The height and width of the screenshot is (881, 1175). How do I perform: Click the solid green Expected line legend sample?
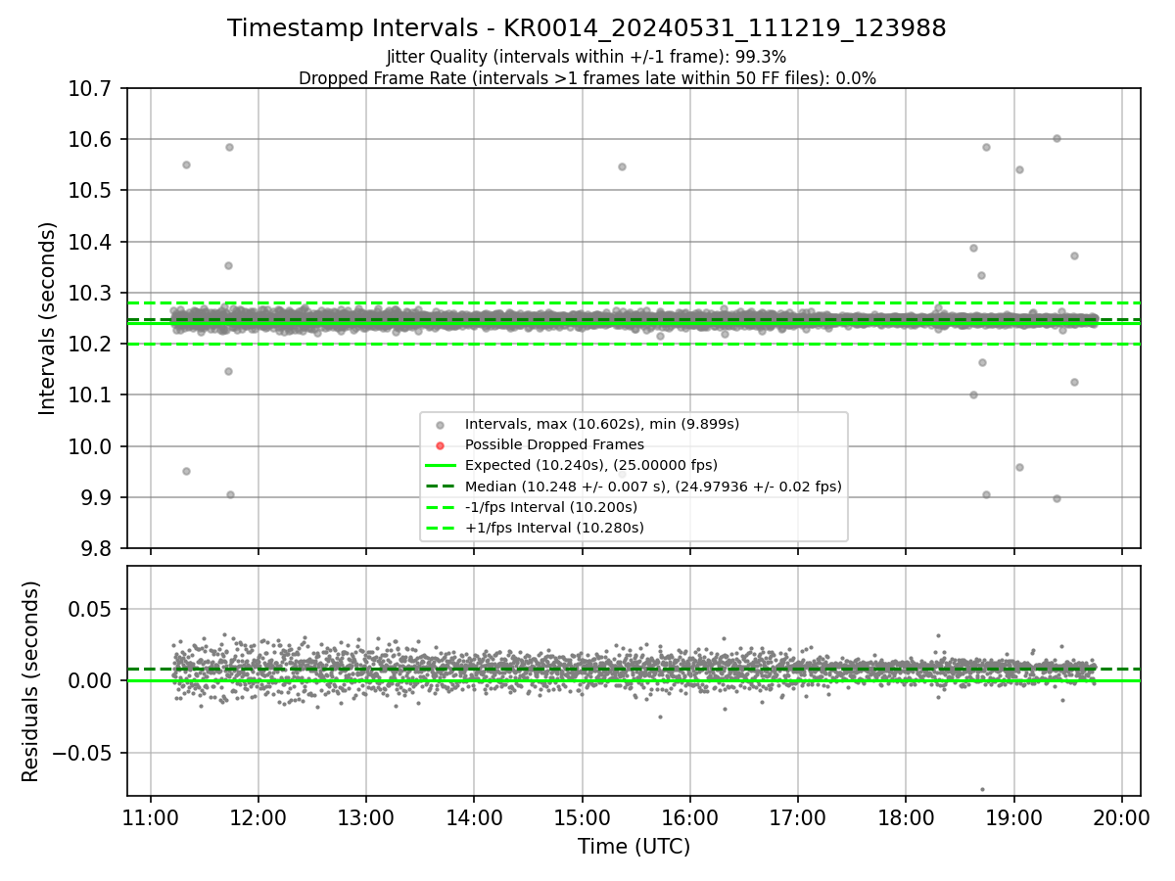440,466
